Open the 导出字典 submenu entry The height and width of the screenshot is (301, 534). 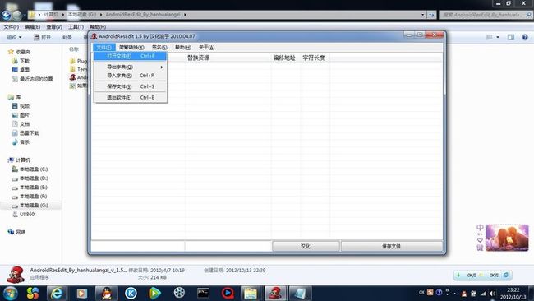130,67
